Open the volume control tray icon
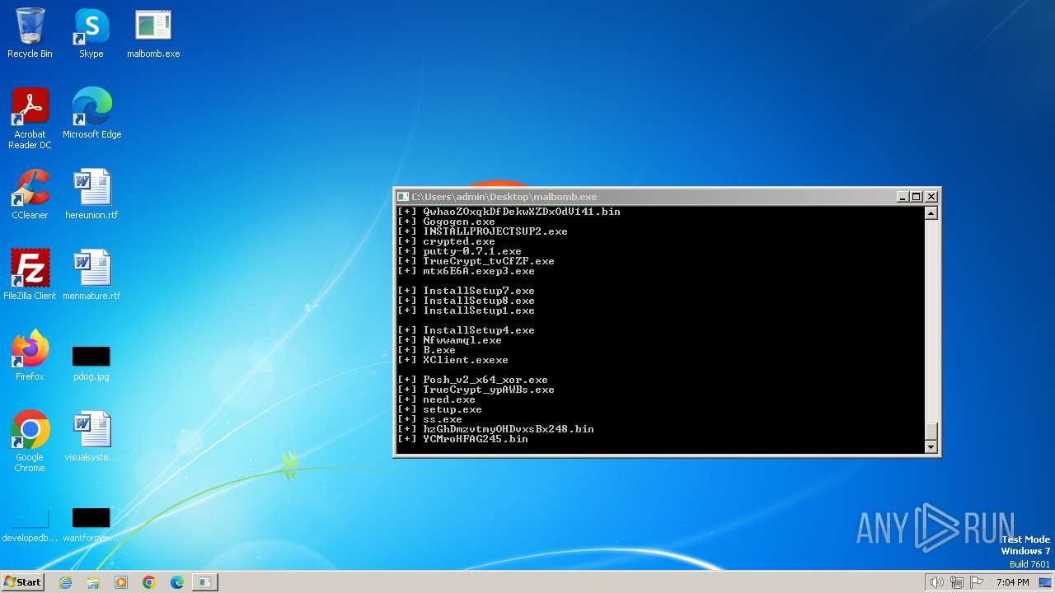Viewport: 1055px width, 593px height. coord(936,582)
